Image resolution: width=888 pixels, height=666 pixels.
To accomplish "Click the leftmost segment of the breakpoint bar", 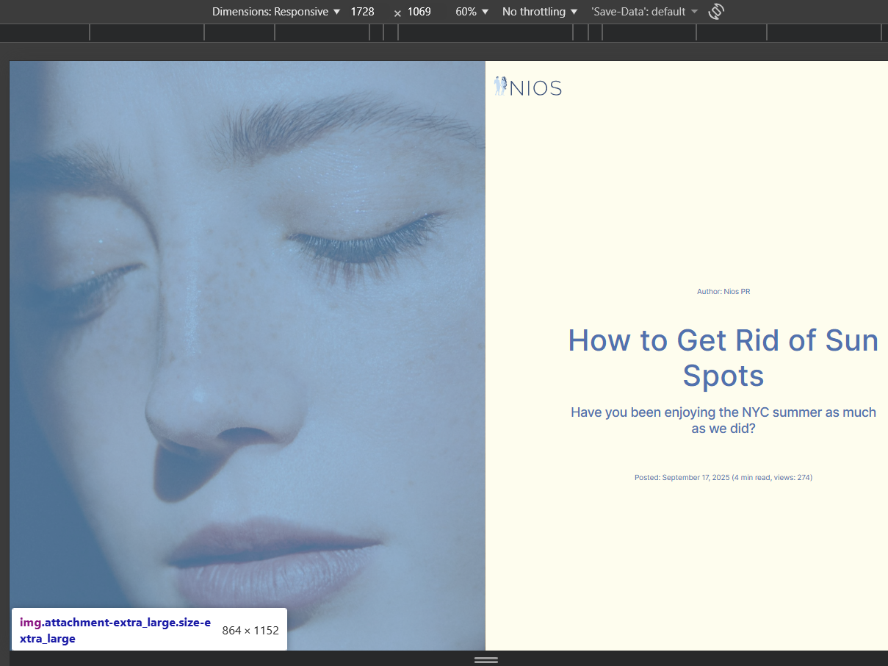I will tap(44, 32).
